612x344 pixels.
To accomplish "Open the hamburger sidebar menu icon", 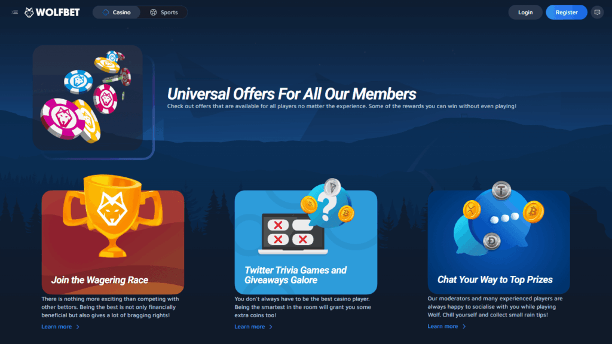I will [15, 12].
